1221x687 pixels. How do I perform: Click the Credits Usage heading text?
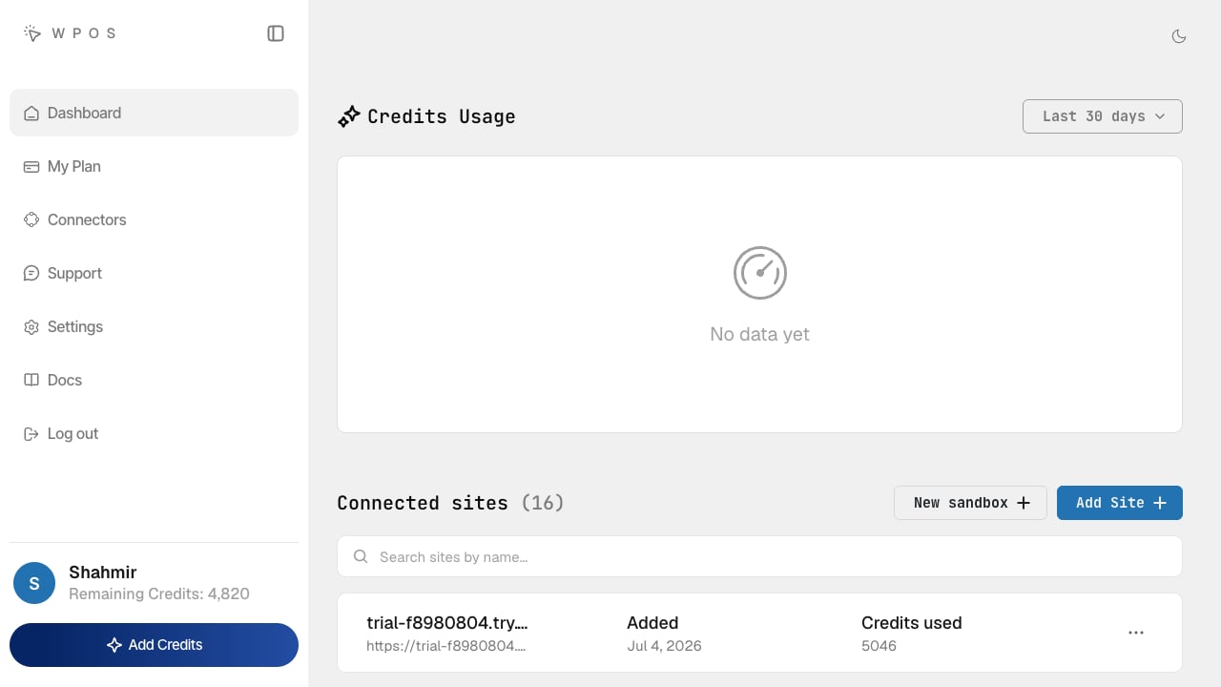point(442,116)
